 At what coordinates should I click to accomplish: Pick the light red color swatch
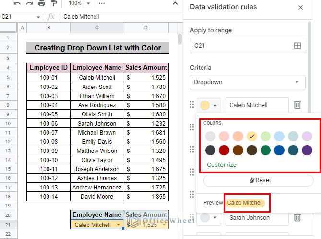pos(224,137)
